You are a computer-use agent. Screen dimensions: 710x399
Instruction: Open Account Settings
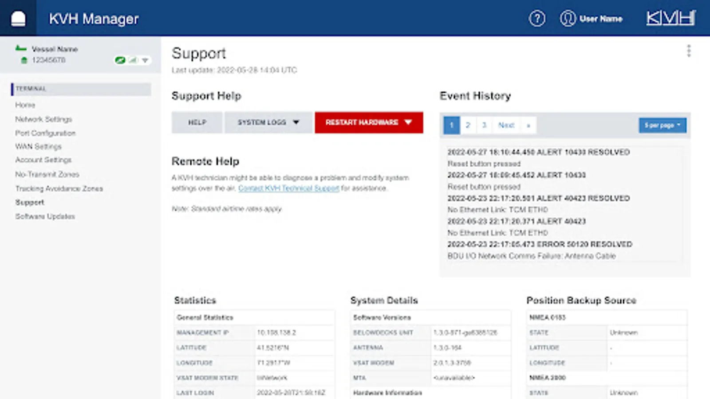click(43, 160)
